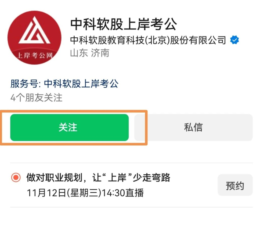Tap the red 上岸考公网 profile avatar

coord(34,38)
